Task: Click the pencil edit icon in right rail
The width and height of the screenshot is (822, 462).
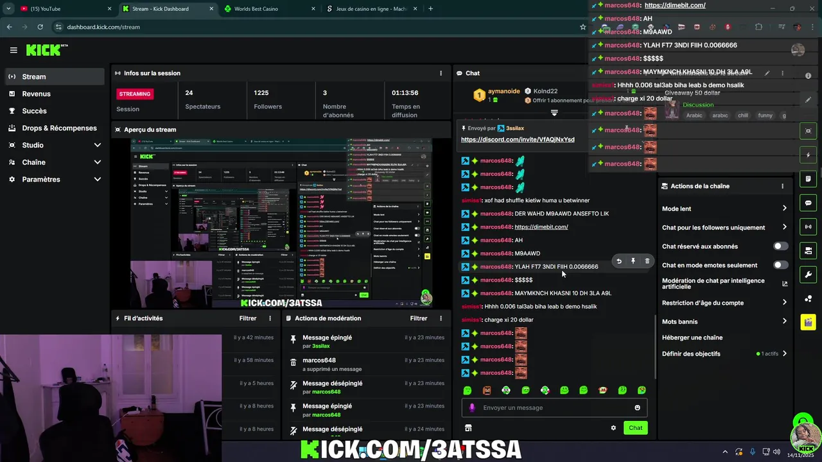Action: point(808,99)
